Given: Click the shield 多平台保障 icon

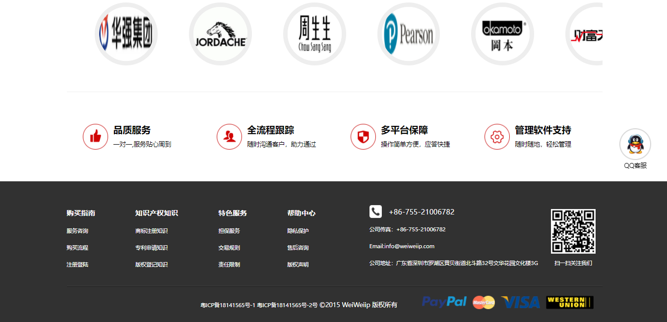Looking at the screenshot, I should 363,136.
